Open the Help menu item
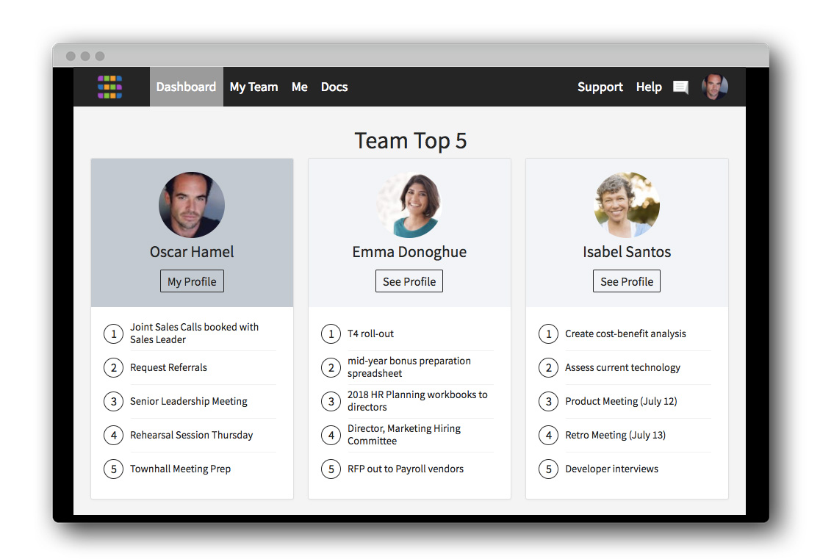 coord(649,87)
